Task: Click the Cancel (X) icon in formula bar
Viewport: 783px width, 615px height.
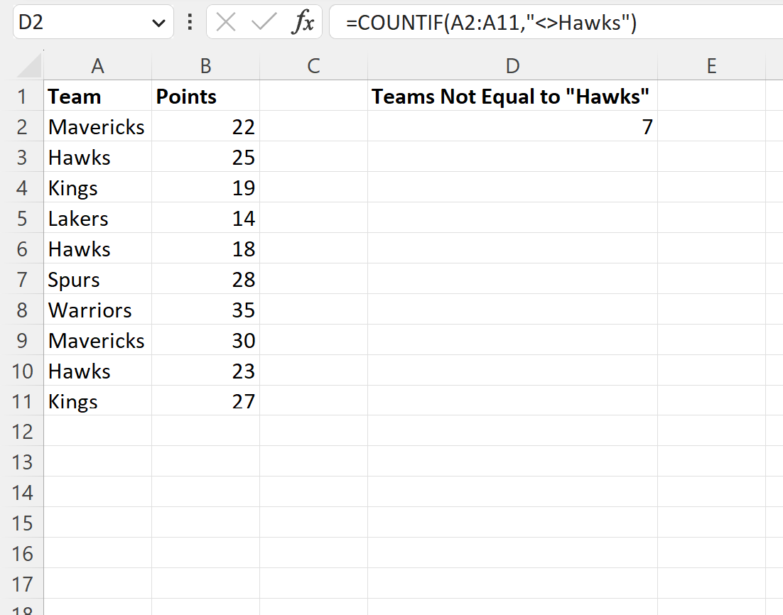Action: click(x=225, y=21)
